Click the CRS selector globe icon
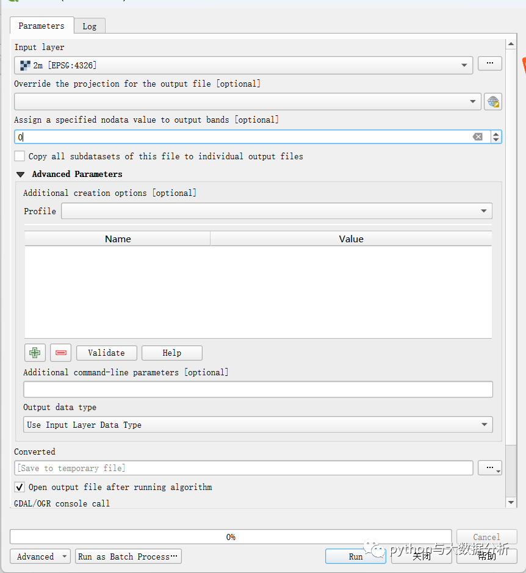The width and height of the screenshot is (526, 573). pyautogui.click(x=493, y=102)
